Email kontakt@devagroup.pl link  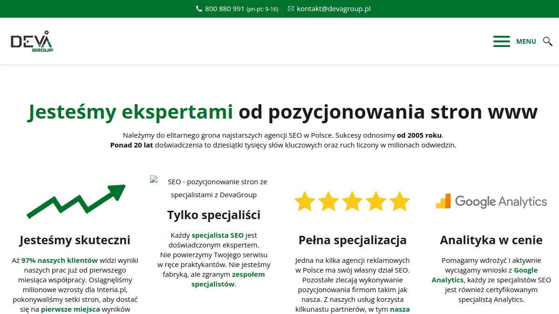coord(334,9)
